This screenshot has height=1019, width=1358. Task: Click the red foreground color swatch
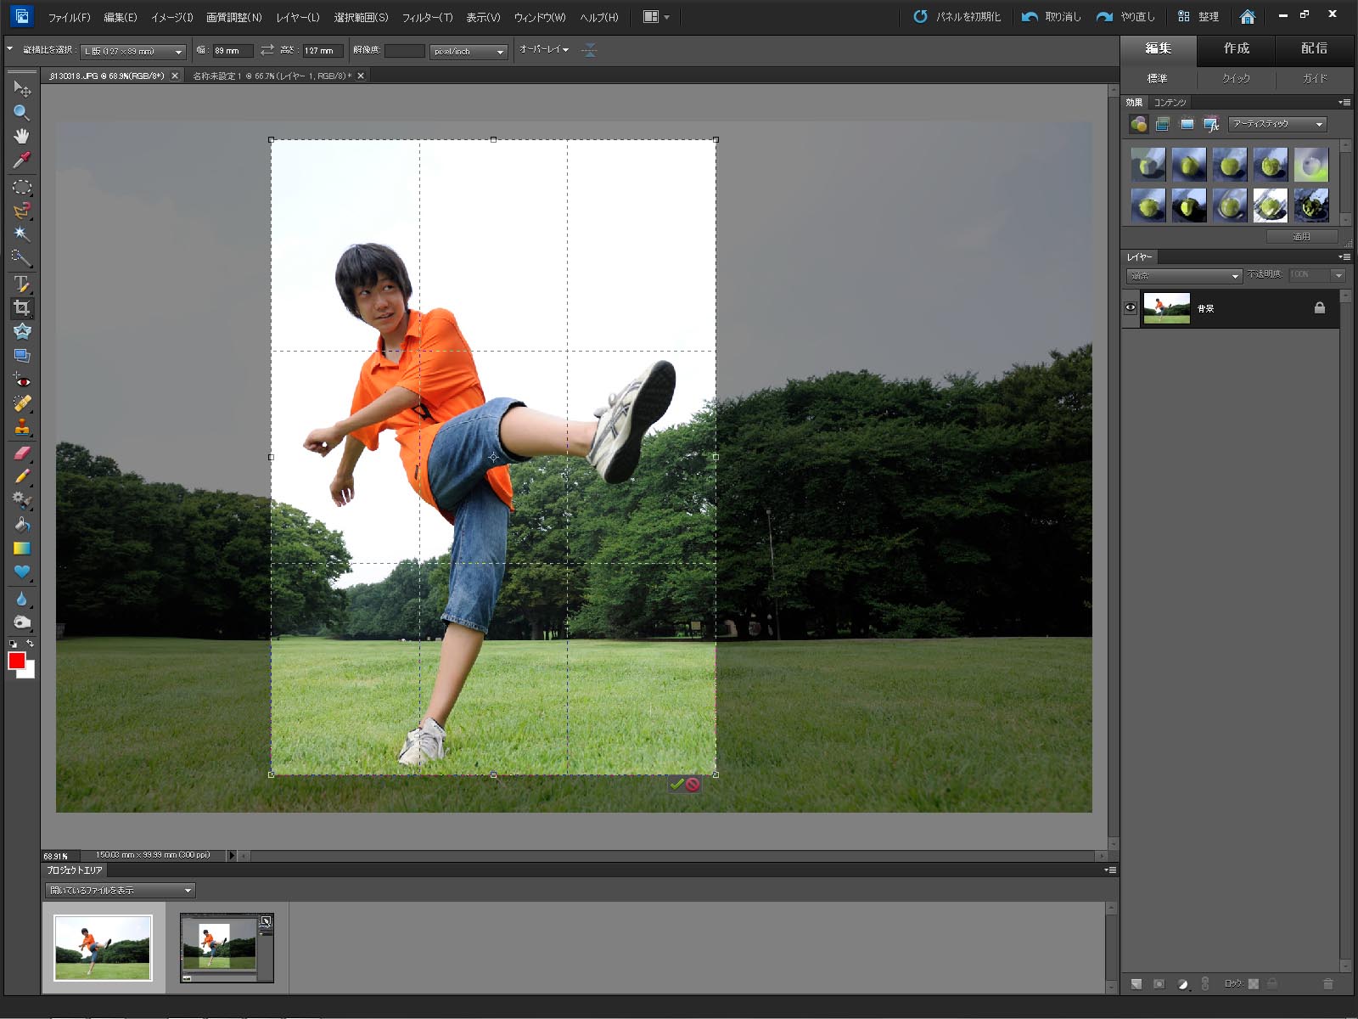(x=15, y=661)
